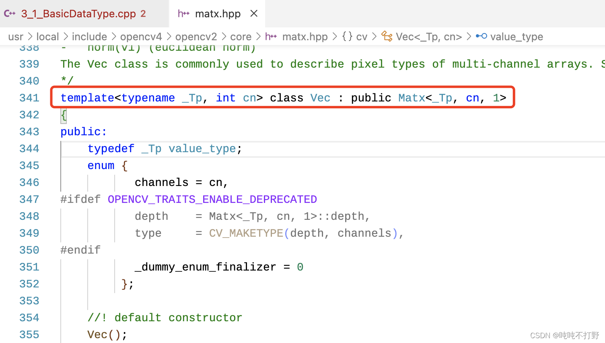This screenshot has height=343, width=605.
Task: Open the chevron after matx.hpp breadcrumb
Action: coord(334,36)
